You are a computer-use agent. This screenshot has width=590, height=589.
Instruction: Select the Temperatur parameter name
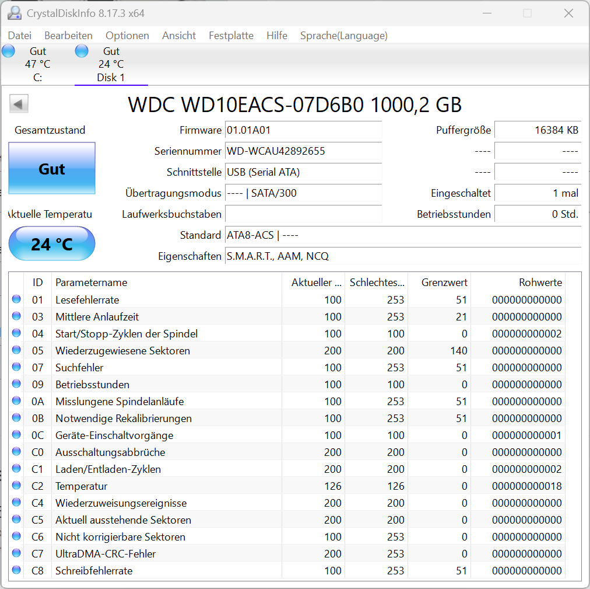pos(81,486)
